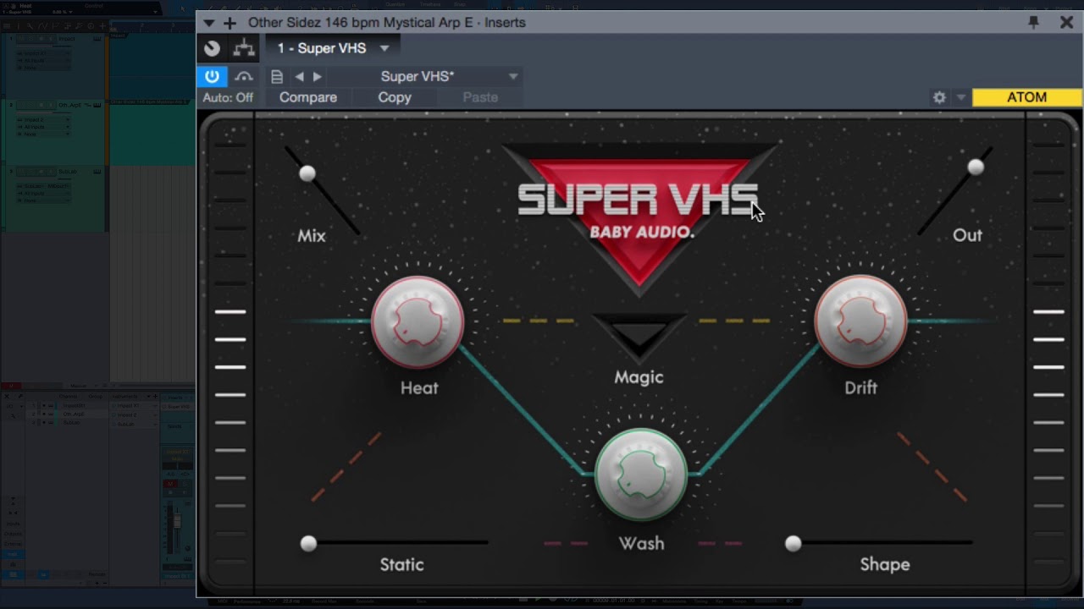Viewport: 1084px width, 609px height.
Task: Add an insert with the plus icon
Action: 230,23
